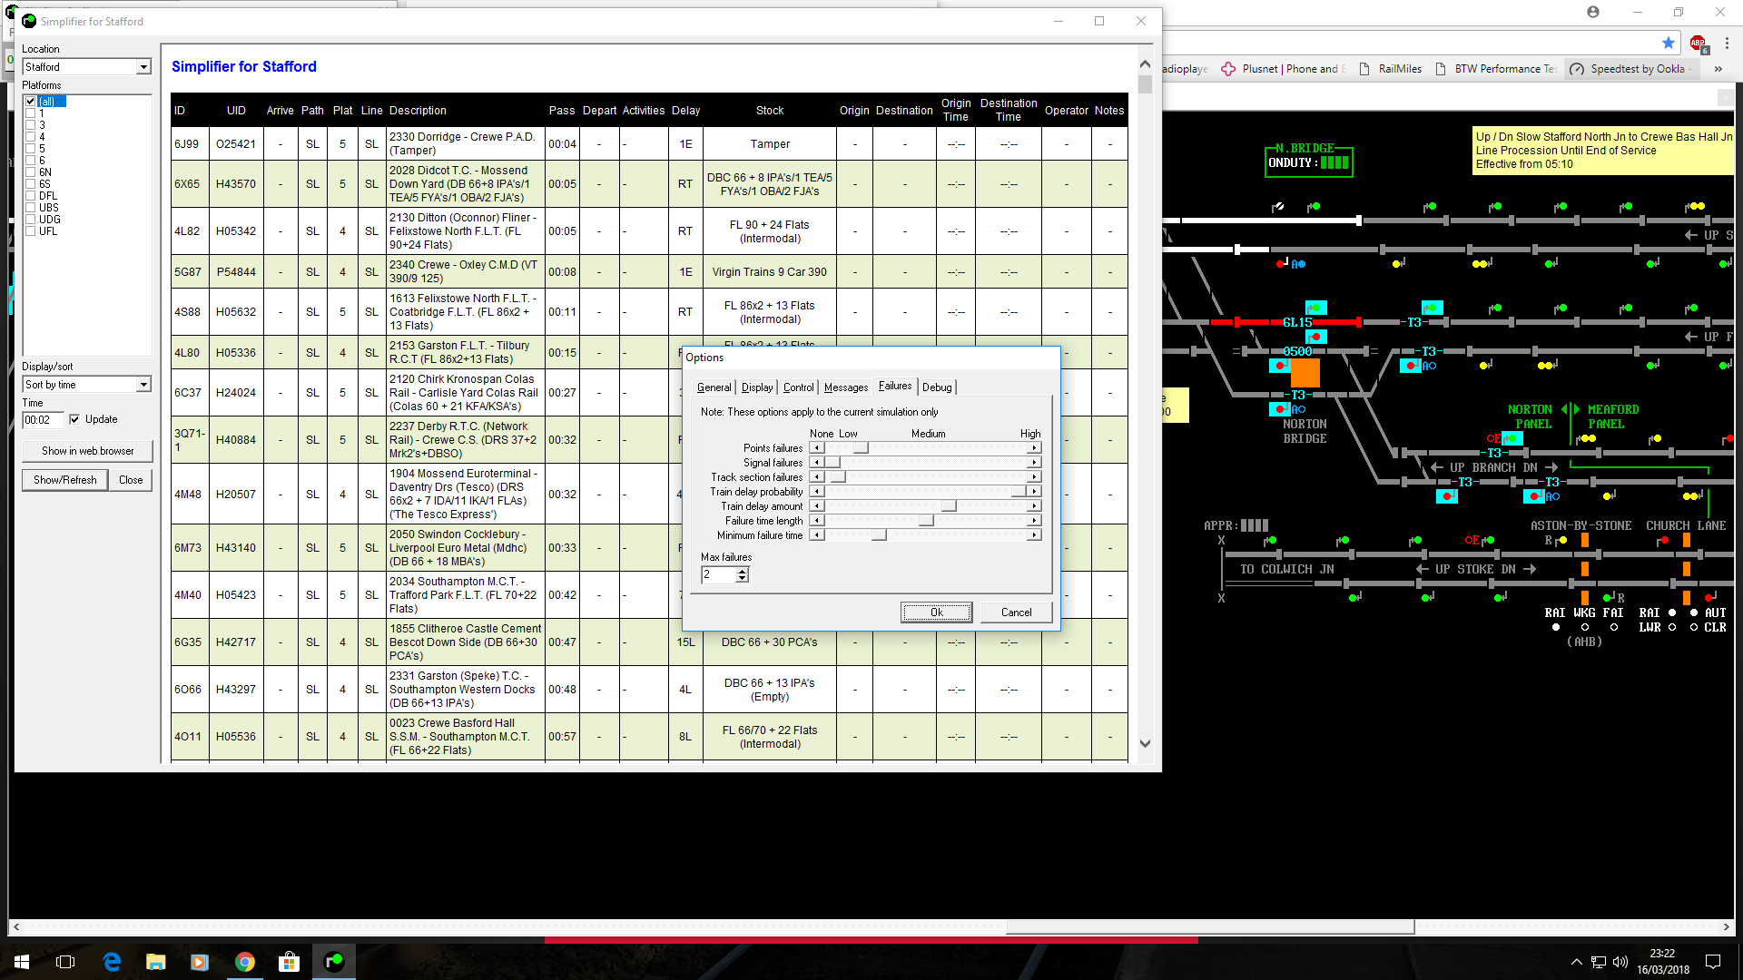Click Ok in Options dialog
The image size is (1743, 980).
936,612
